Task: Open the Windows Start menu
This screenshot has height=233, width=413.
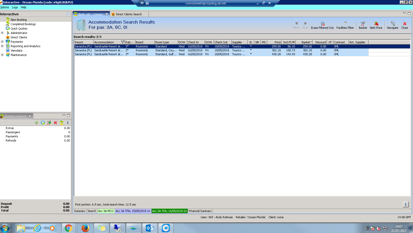Action: pos(5,228)
